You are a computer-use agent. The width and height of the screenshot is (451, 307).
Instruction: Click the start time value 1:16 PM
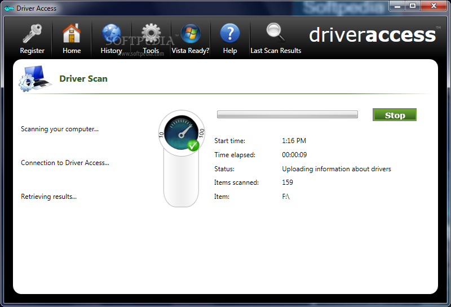pos(294,141)
